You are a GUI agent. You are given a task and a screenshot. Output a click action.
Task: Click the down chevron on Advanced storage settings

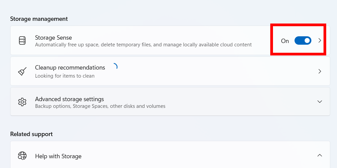tap(320, 101)
